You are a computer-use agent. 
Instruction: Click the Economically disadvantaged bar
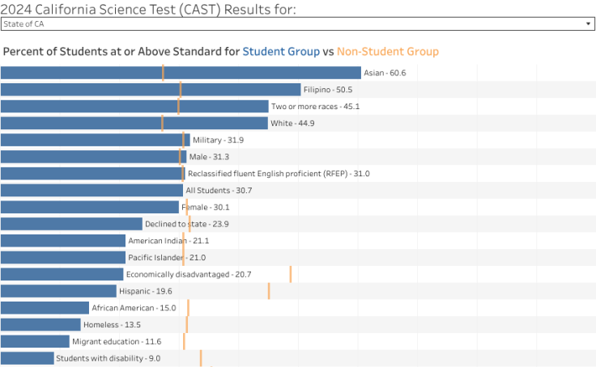(x=62, y=274)
